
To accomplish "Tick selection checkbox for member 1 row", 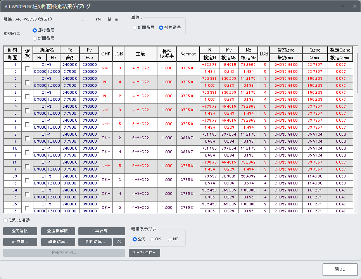I will pyautogui.click(x=27, y=69).
